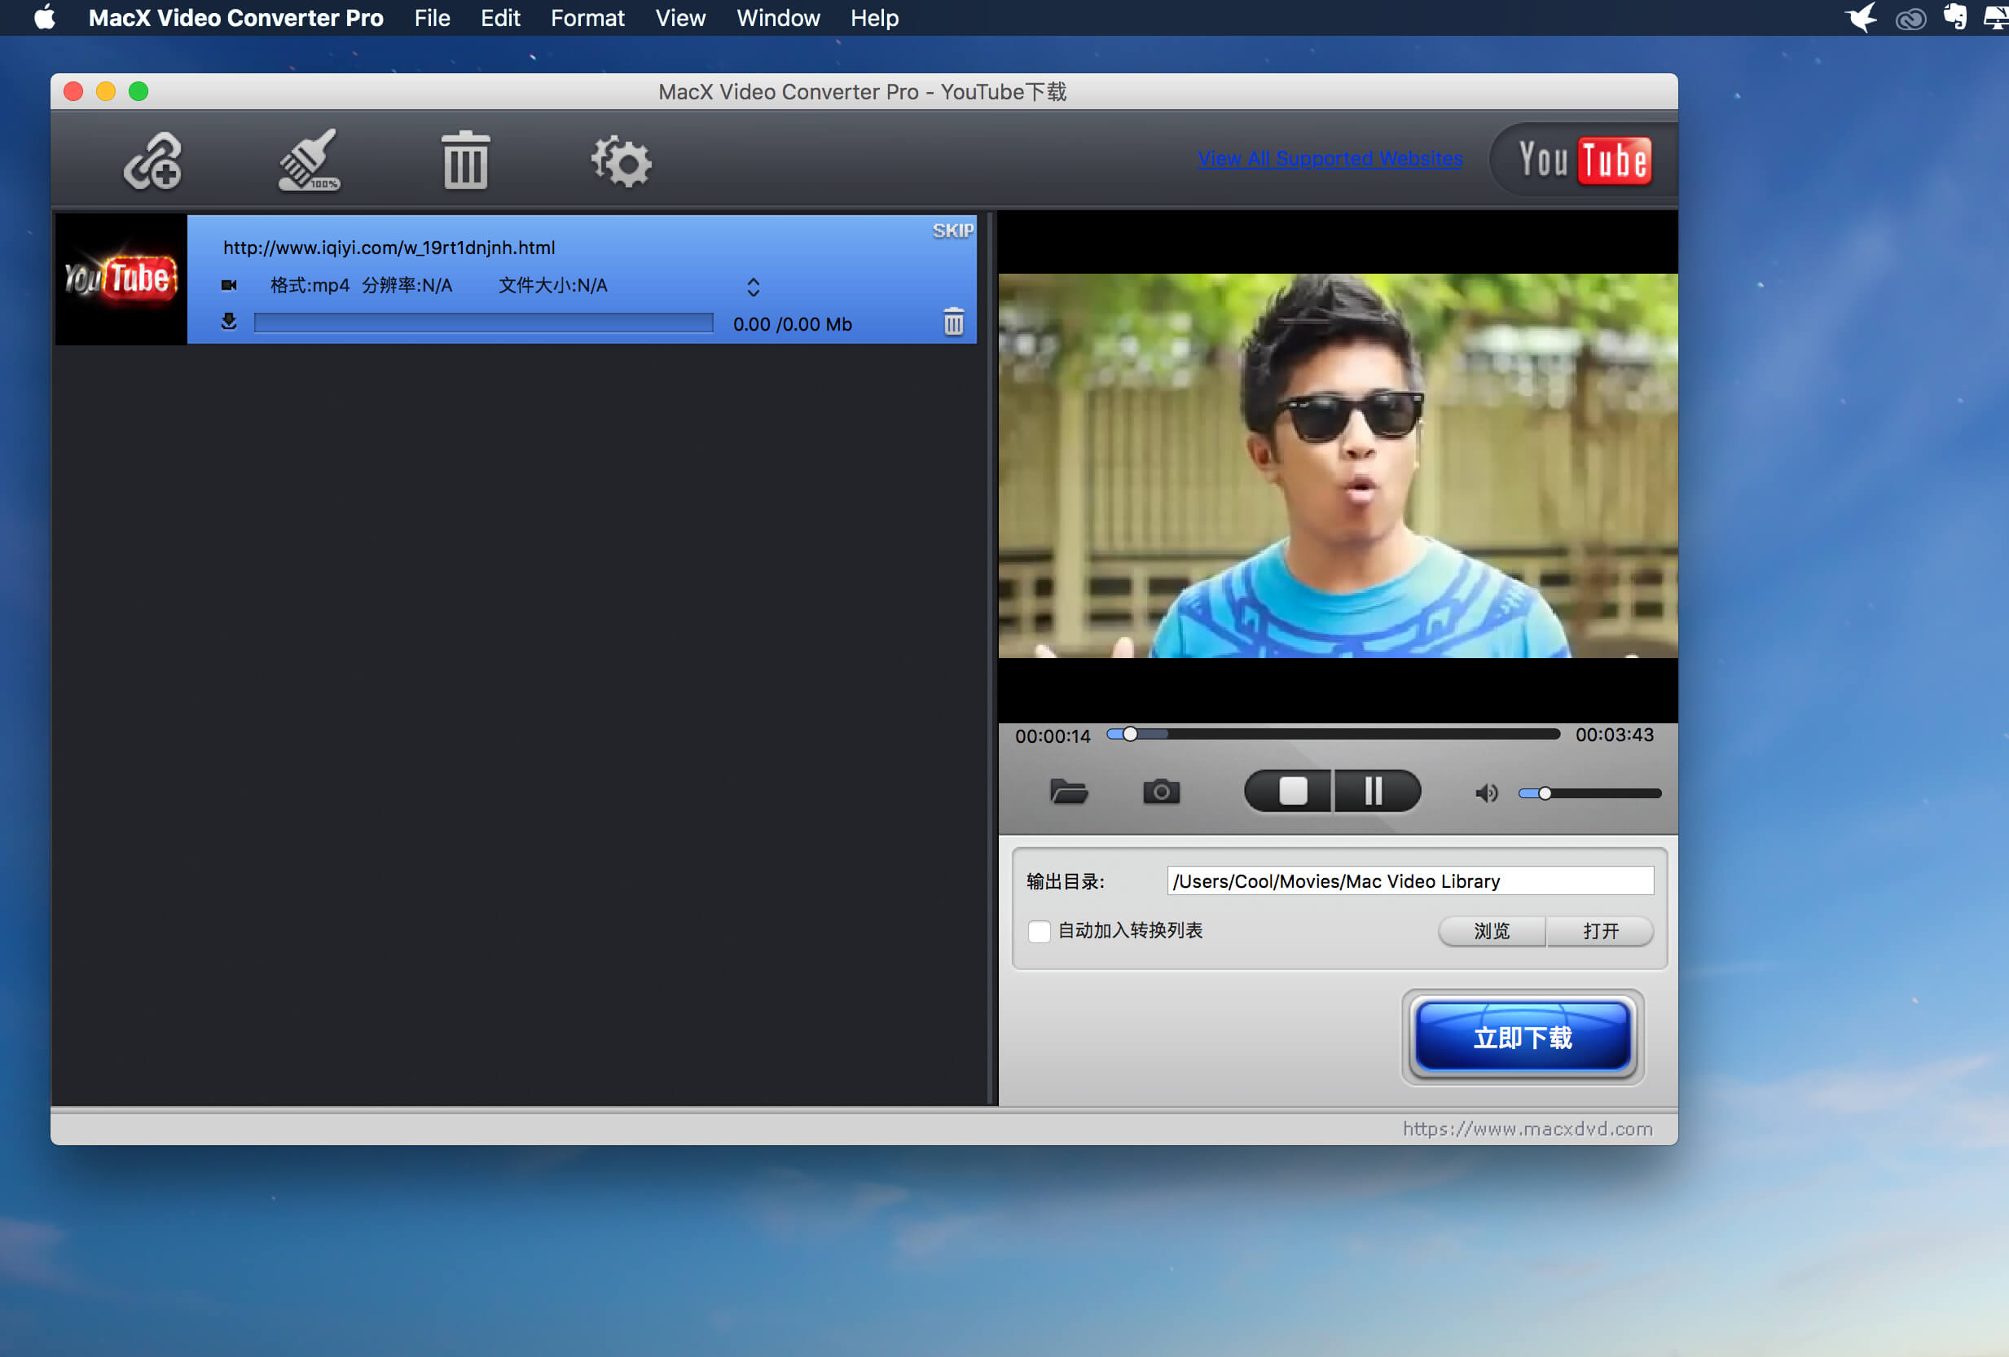Click the 分辨率:N/A resolution label
This screenshot has height=1357, width=2009.
click(x=407, y=285)
